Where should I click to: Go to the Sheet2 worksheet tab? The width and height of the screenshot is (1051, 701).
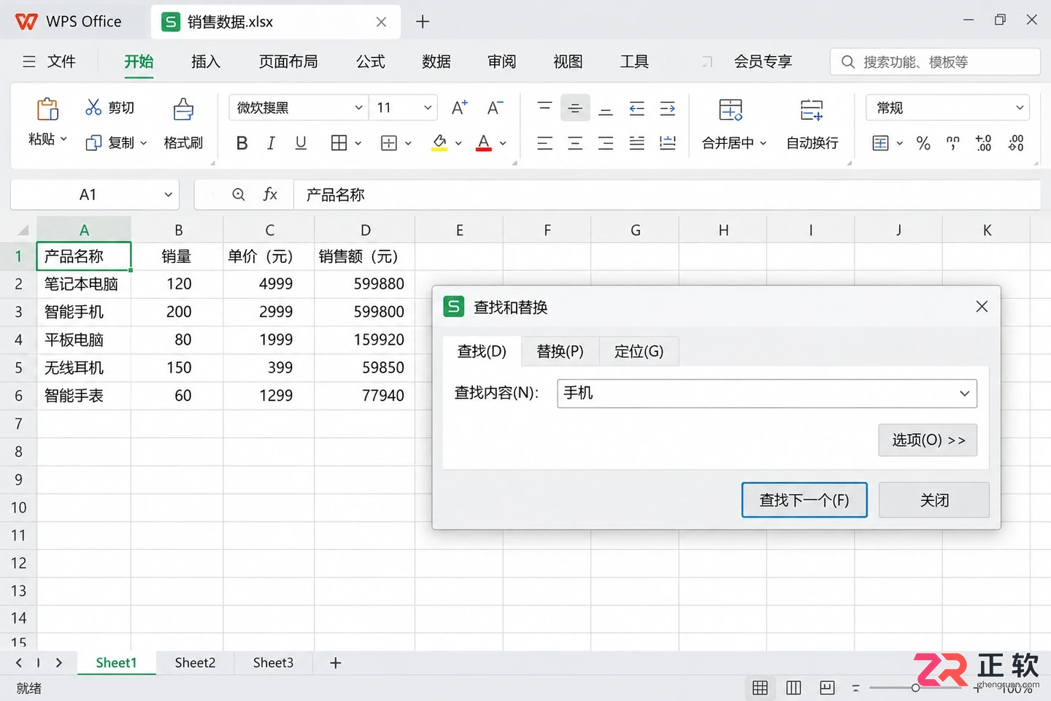(x=195, y=663)
